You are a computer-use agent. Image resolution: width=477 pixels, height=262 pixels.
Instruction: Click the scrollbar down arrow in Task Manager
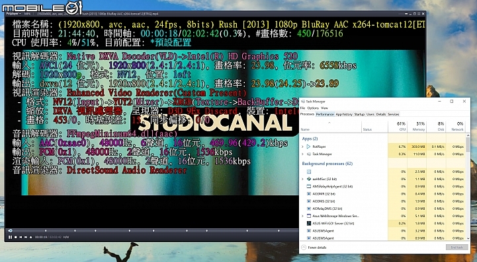[468, 239]
